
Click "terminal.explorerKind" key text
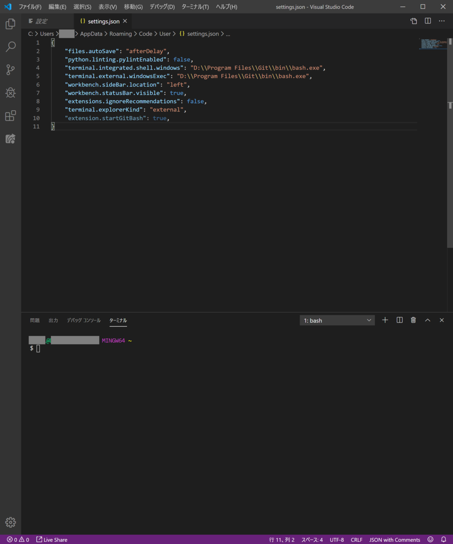pyautogui.click(x=104, y=110)
